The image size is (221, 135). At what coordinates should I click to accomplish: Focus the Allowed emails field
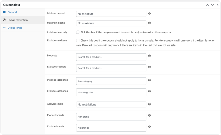coord(111,104)
